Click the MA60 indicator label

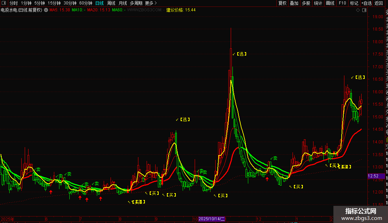pyautogui.click(x=119, y=10)
